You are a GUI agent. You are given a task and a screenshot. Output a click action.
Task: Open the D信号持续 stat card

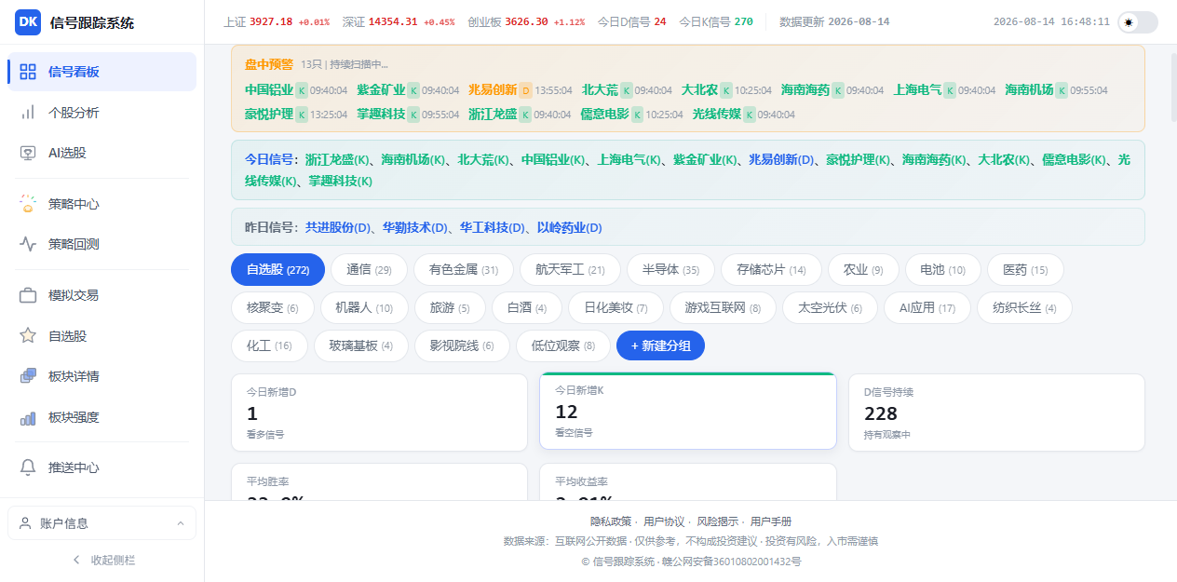(x=996, y=413)
